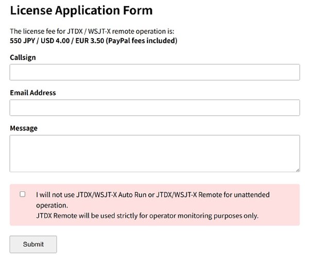309x256 pixels.
Task: Select the License Application Form heading
Action: (81, 10)
